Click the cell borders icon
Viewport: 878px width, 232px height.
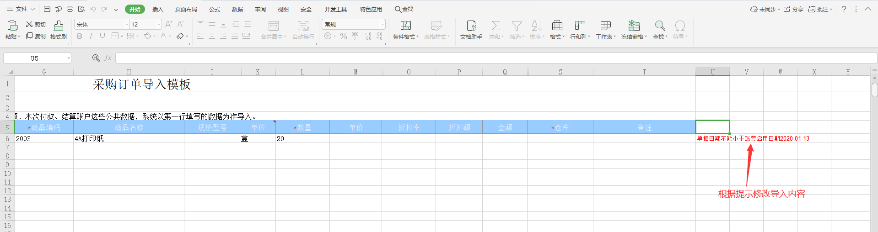coord(115,36)
